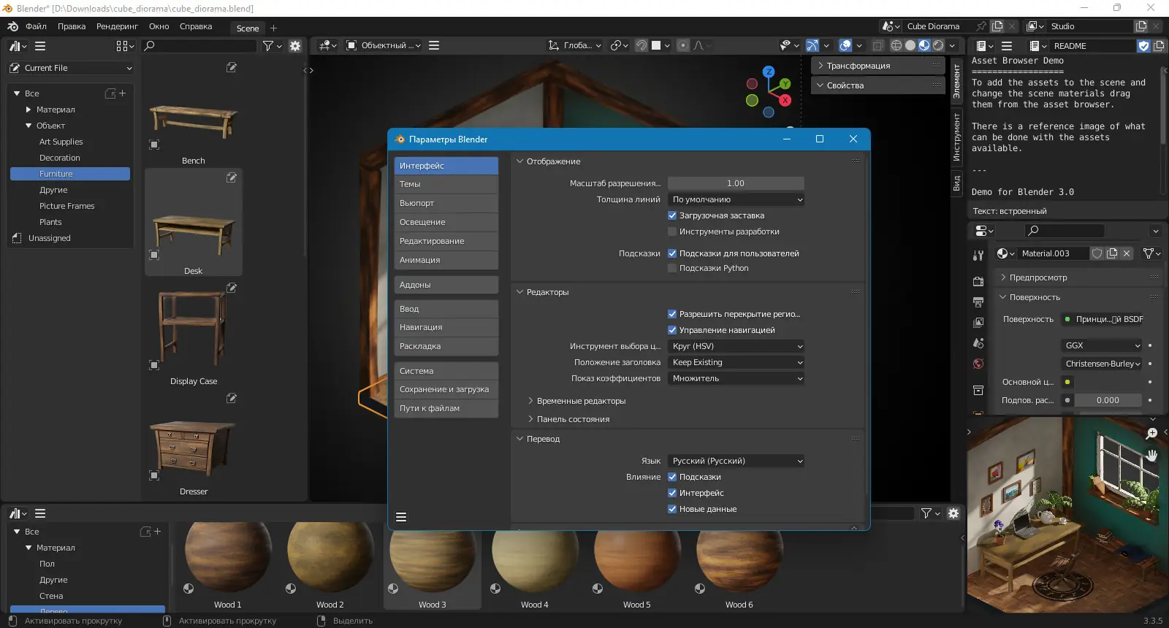Open the tool properties tab icon
This screenshot has height=628, width=1169.
tap(978, 256)
